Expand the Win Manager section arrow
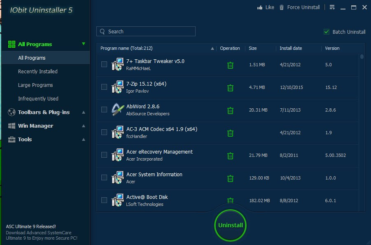Image resolution: width=371 pixels, height=245 pixels. tap(84, 126)
